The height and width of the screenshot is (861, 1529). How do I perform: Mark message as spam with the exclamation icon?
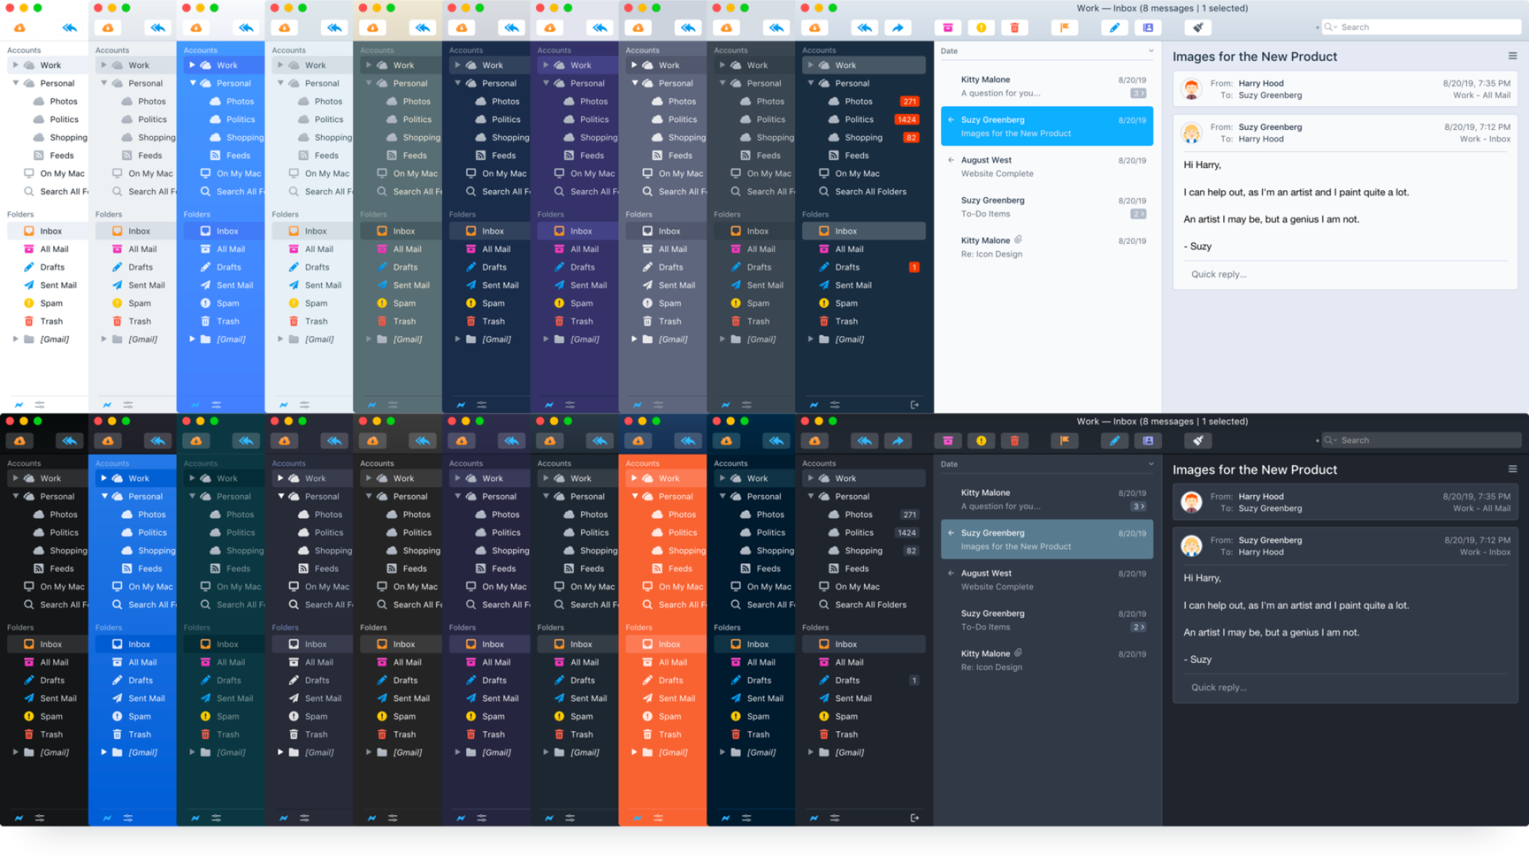[x=981, y=27]
